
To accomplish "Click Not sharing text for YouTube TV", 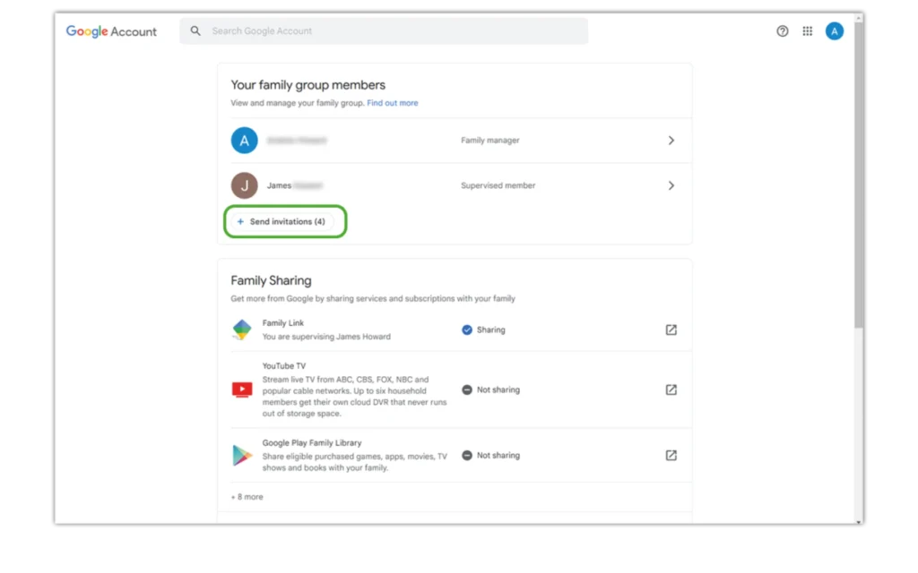I will tap(498, 389).
